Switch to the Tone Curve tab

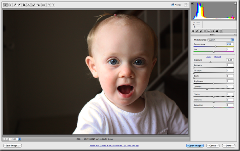(x=197, y=31)
